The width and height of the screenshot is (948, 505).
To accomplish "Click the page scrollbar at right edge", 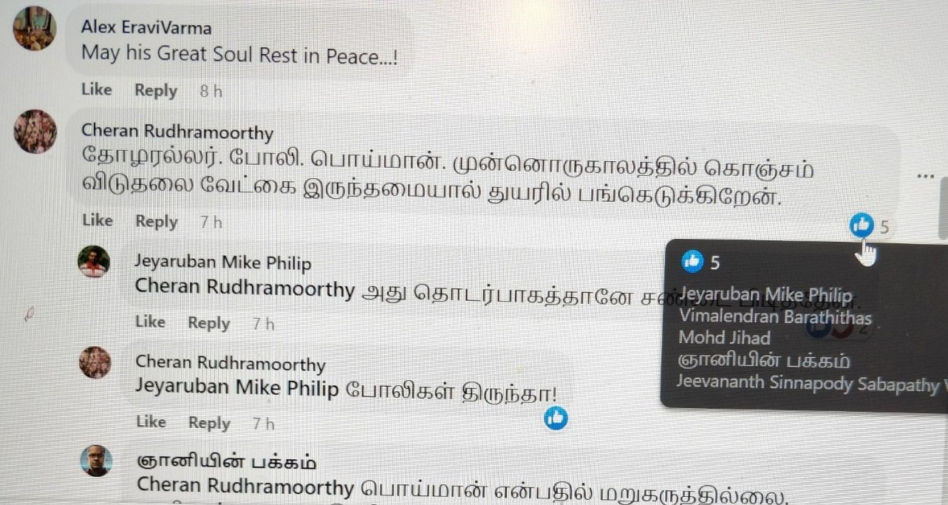I will click(944, 207).
